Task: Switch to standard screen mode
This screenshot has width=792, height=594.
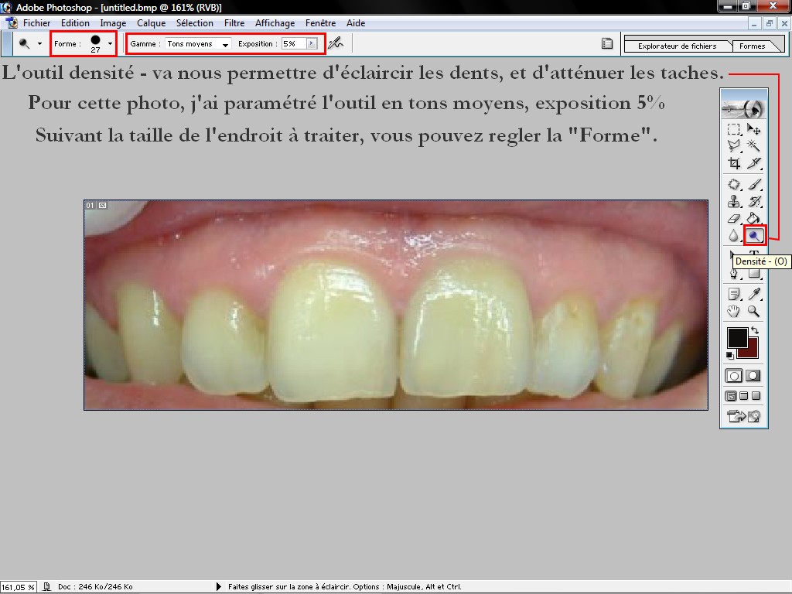Action: (730, 396)
